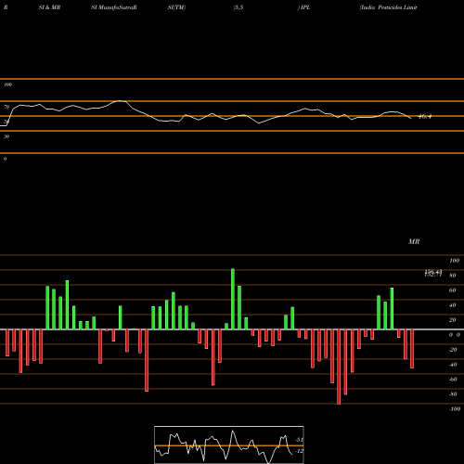Image resolution: width=464 pixels, height=464 pixels.
Task: Click the 'SI MunafaSutraR' header text
Action: coord(114,7)
